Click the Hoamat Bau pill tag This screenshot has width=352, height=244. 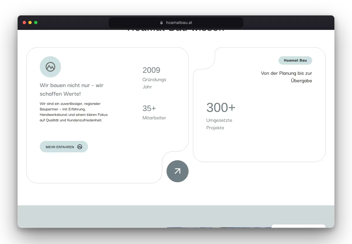click(295, 60)
